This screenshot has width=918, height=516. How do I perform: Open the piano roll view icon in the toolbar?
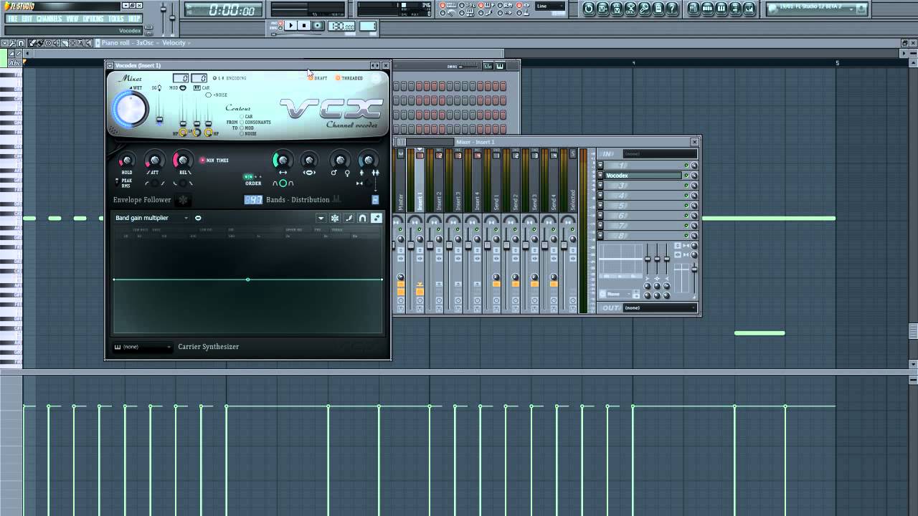tap(721, 9)
